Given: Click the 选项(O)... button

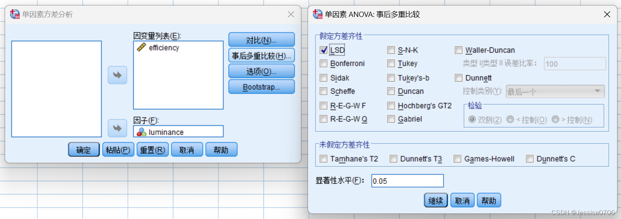Looking at the screenshot, I should pos(261,71).
